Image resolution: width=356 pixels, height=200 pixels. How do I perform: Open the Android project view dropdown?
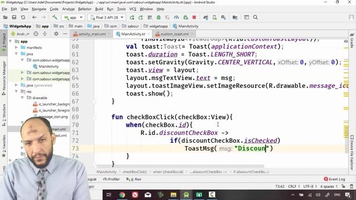tap(20, 34)
